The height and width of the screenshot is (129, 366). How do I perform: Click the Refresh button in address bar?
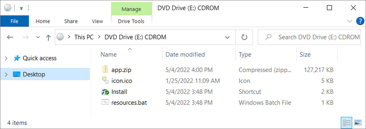point(244,37)
